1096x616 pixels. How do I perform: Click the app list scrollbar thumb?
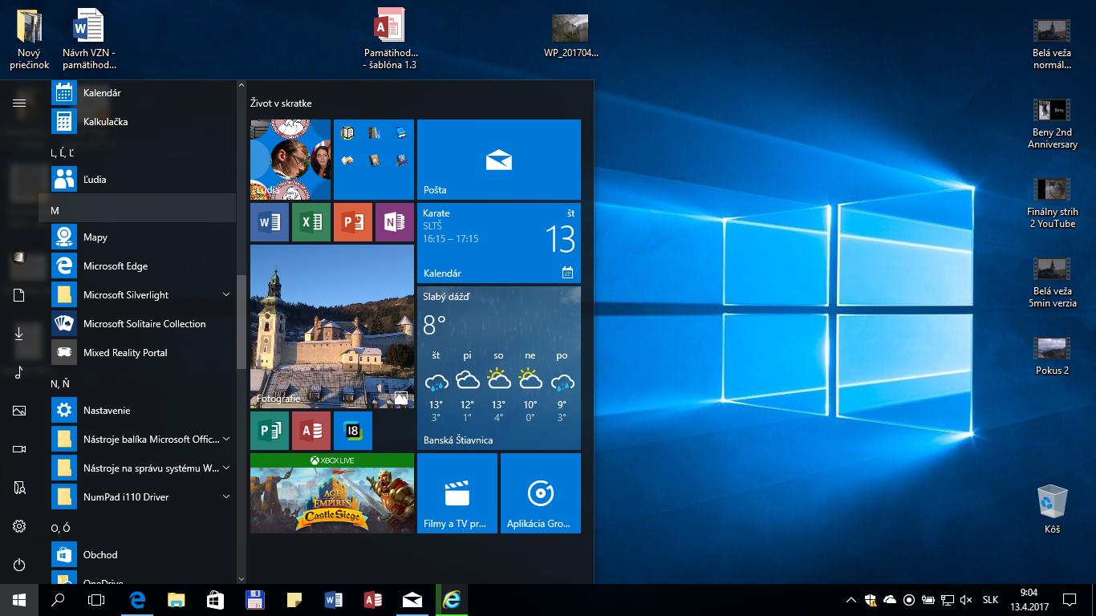tap(241, 321)
